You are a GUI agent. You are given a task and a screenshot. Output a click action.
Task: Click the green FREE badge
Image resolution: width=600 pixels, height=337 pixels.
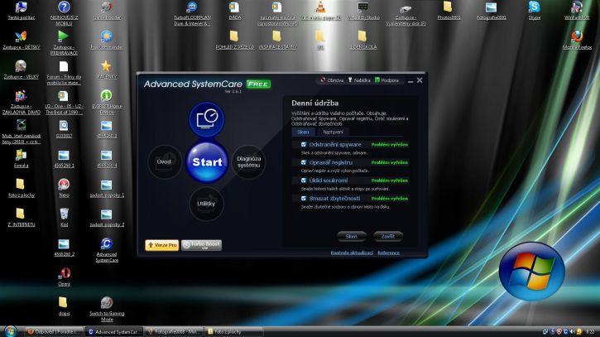click(258, 84)
